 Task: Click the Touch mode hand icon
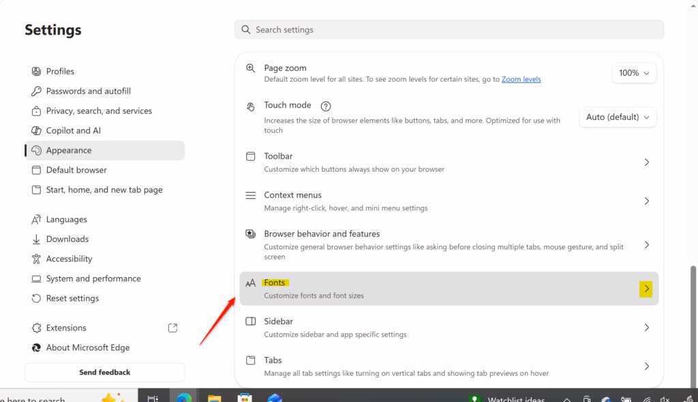coord(251,106)
